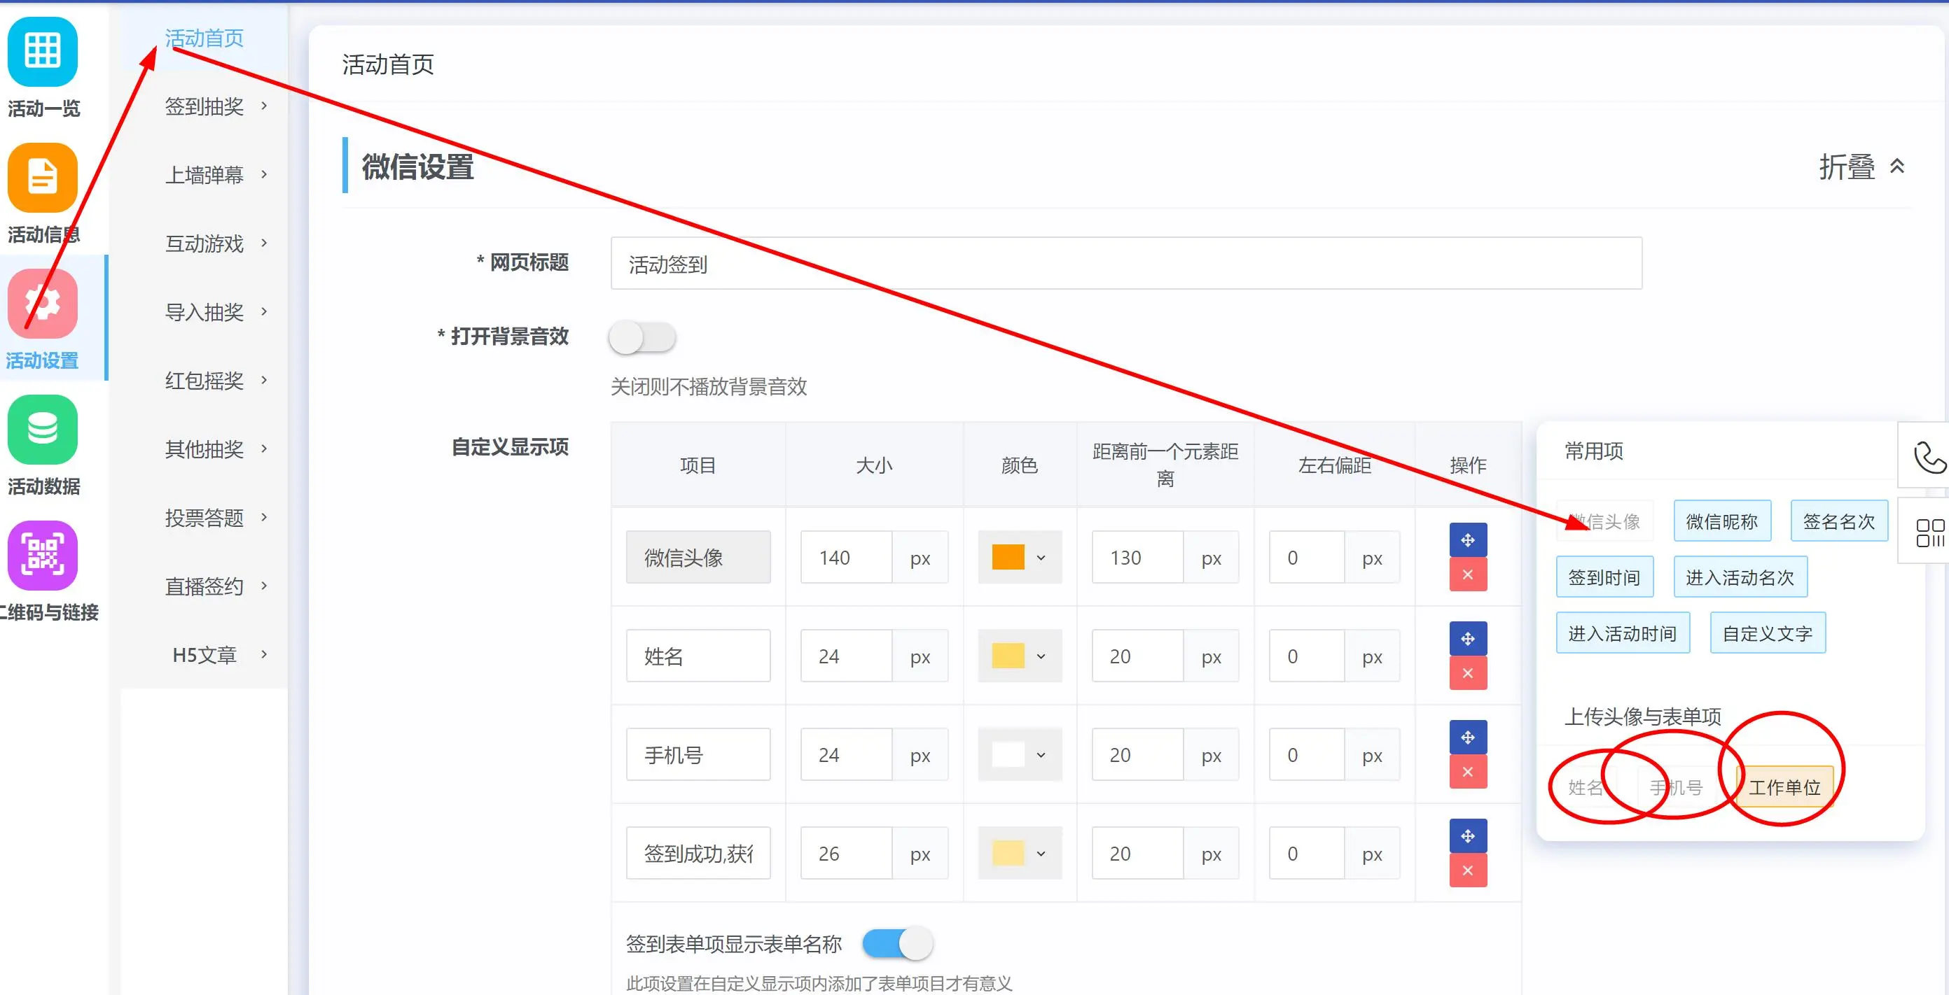
Task: Open the green 活动数据 database icon
Action: (42, 430)
